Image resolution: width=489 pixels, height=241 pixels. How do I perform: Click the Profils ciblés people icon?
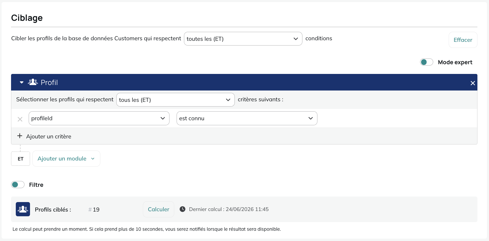pos(23,209)
